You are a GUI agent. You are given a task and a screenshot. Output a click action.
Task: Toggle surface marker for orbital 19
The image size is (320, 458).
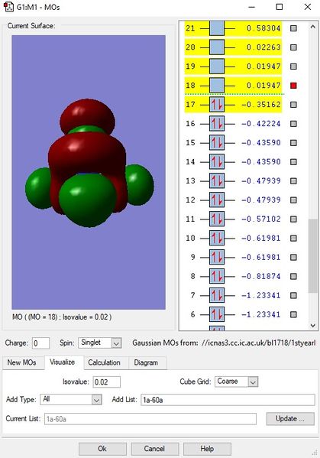293,67
